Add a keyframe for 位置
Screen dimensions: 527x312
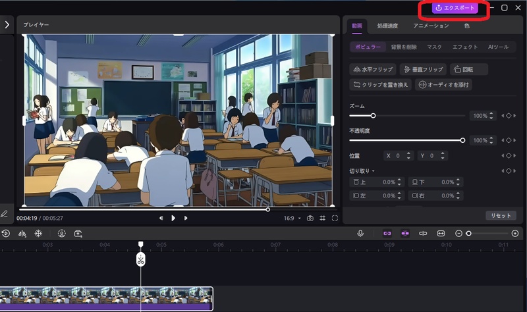pyautogui.click(x=509, y=155)
